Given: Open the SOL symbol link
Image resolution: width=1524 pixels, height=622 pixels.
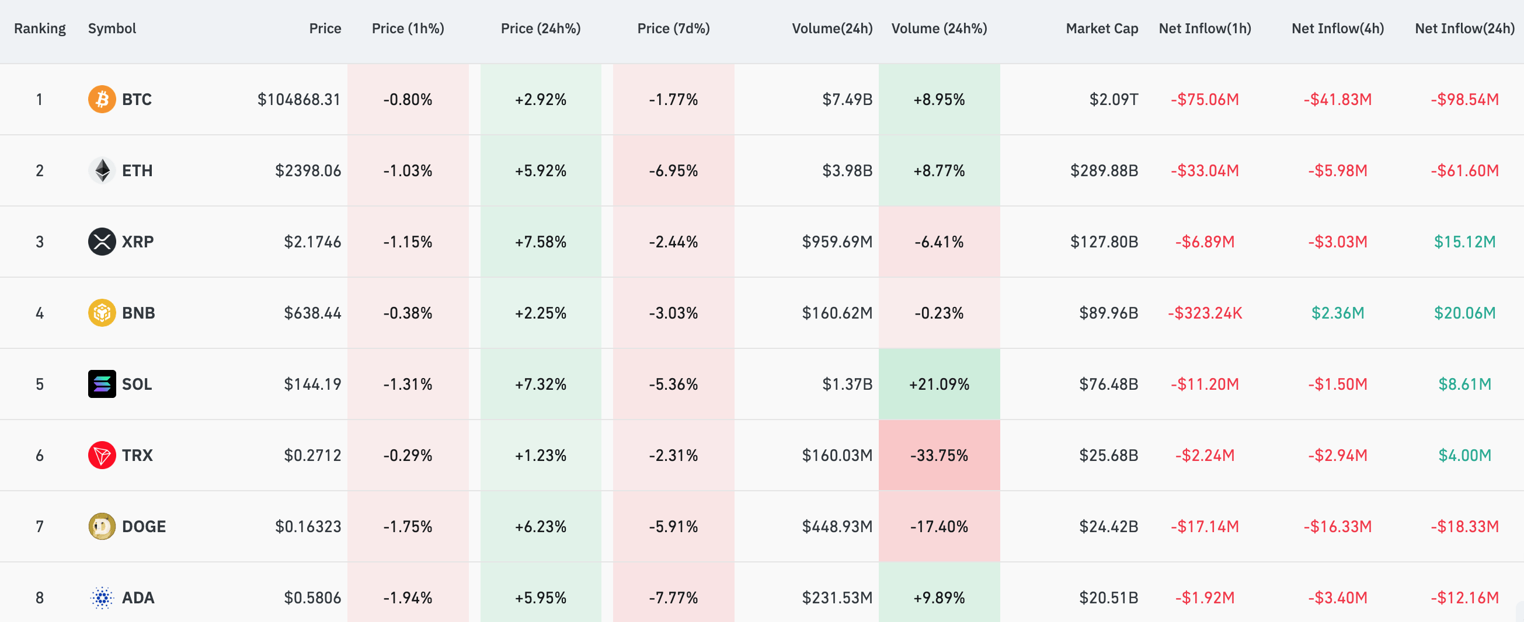Looking at the screenshot, I should pyautogui.click(x=137, y=385).
